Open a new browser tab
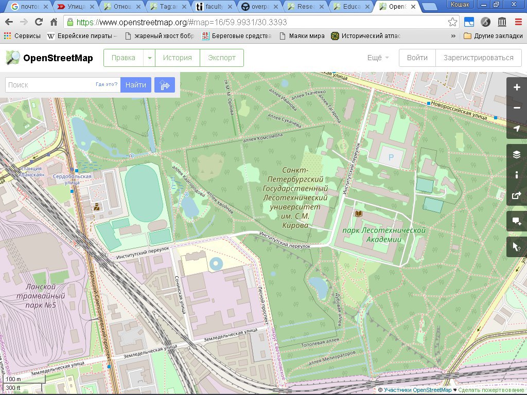527x395 pixels. point(430,7)
